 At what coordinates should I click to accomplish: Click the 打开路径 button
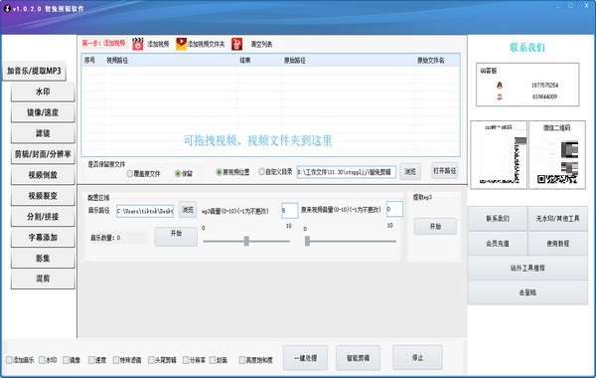click(x=445, y=171)
